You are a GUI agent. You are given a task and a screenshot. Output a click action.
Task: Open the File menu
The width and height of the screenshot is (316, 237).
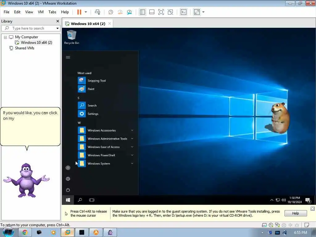tap(6, 12)
